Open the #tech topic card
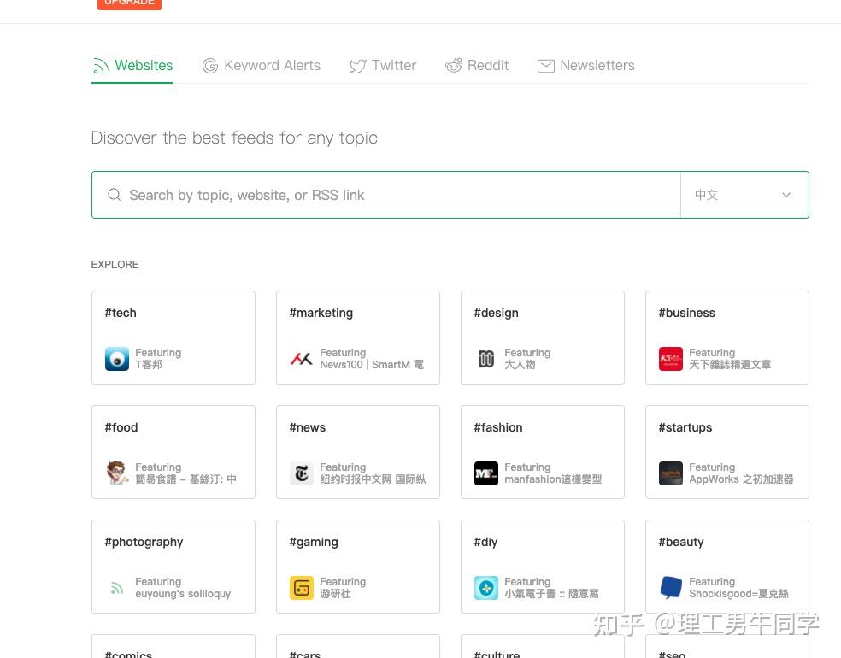 pos(173,338)
